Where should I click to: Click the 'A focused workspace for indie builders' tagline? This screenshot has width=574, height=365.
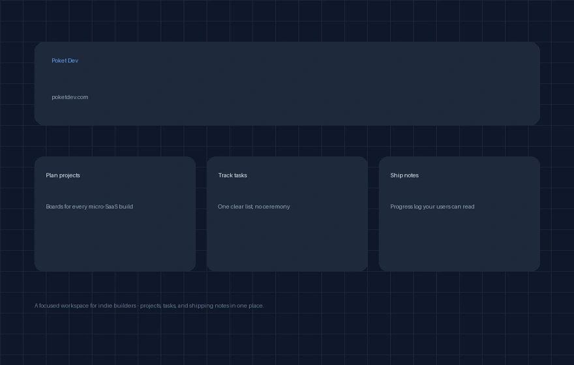149,306
